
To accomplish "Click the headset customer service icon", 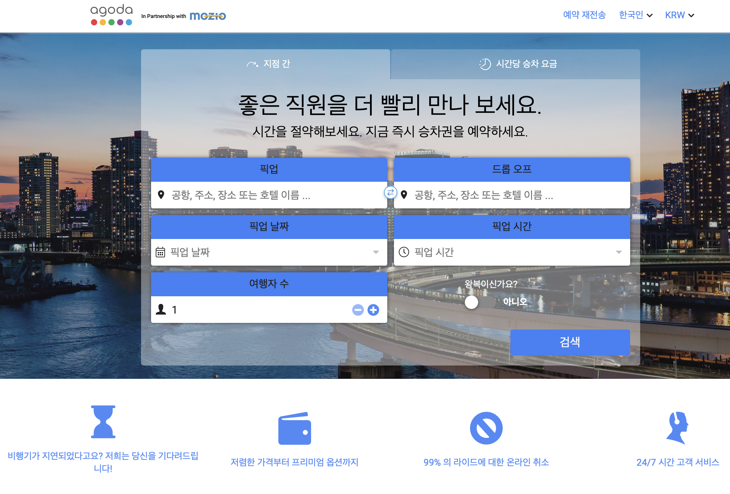I will (677, 428).
